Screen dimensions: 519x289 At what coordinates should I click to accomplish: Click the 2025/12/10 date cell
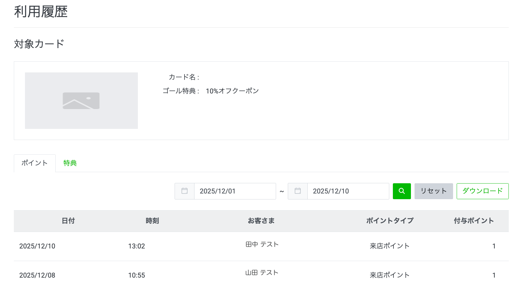pyautogui.click(x=37, y=246)
